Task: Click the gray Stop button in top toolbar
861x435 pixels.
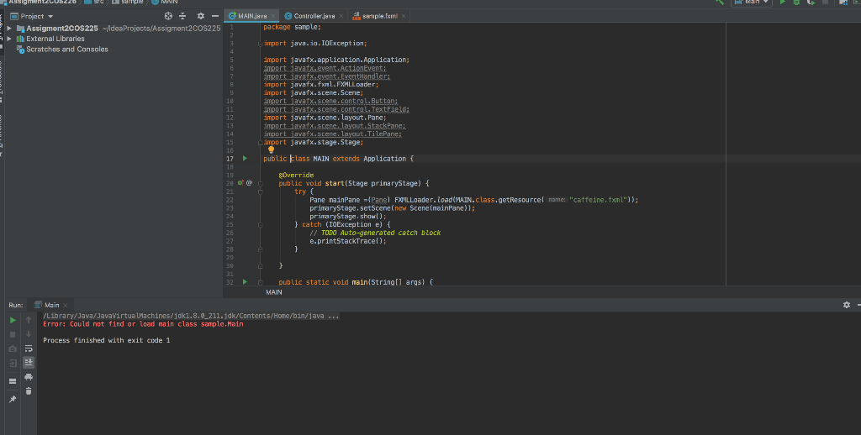Action: click(825, 3)
